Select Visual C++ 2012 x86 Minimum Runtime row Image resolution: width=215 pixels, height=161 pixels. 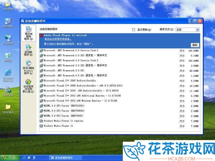coord(120,101)
